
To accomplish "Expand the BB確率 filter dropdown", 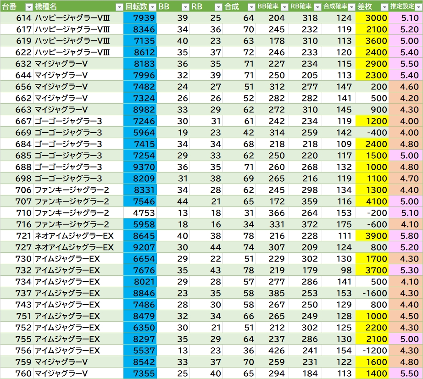I will tap(284, 7).
